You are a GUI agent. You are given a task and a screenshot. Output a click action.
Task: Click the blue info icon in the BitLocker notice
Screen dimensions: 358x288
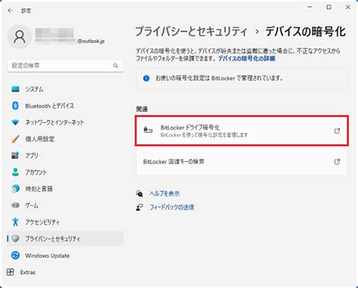pyautogui.click(x=146, y=79)
